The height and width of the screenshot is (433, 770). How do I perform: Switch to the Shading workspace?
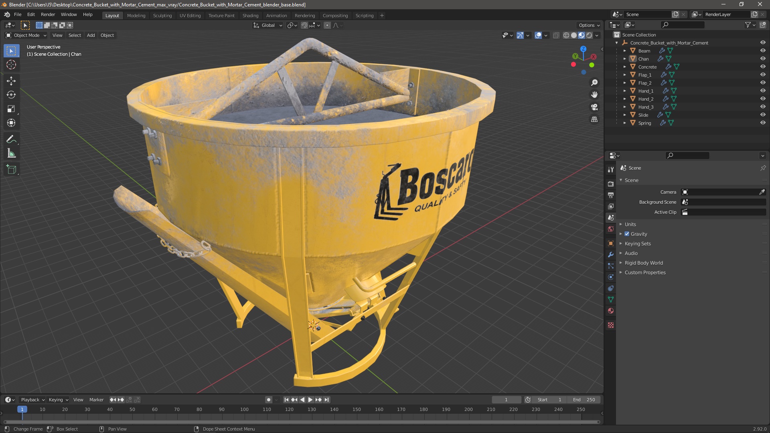click(x=250, y=16)
